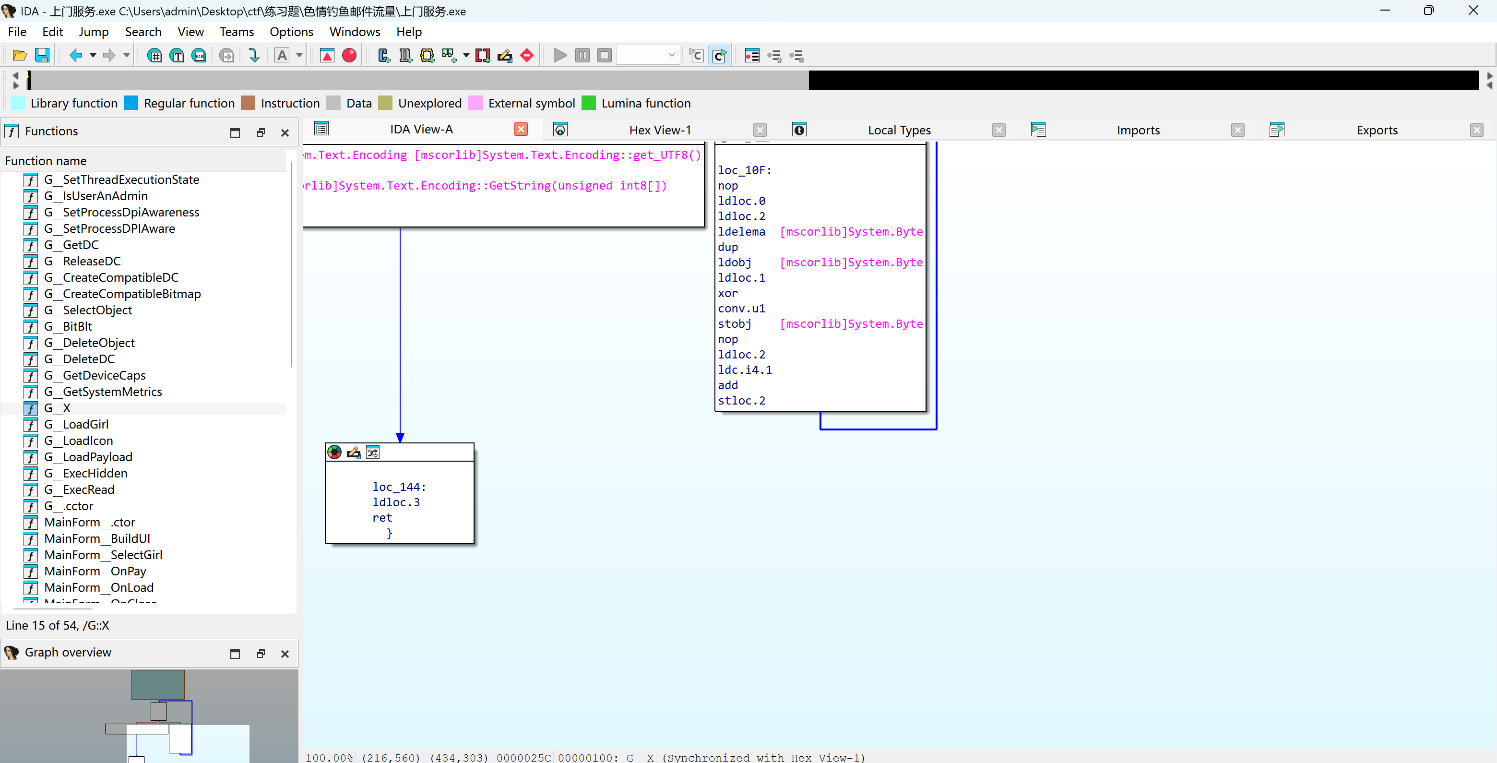Start the debugger with the play button
This screenshot has height=763, width=1497.
tap(560, 56)
